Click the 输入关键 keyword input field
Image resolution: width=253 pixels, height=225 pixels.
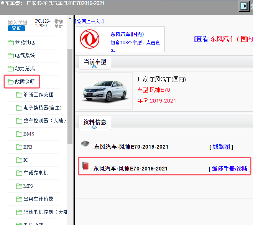[x=17, y=23]
